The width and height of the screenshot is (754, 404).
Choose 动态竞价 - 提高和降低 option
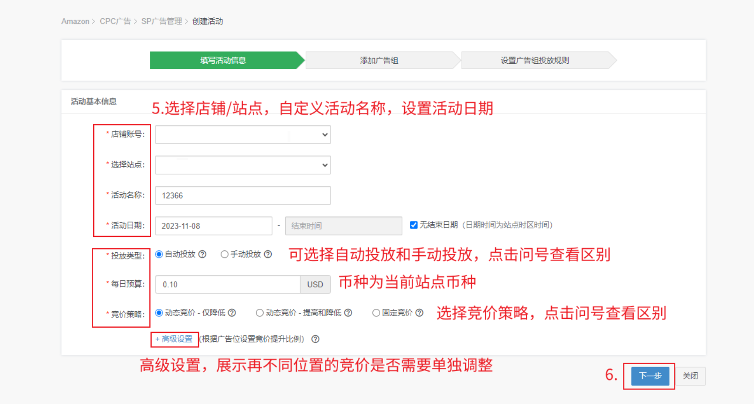[x=259, y=313]
